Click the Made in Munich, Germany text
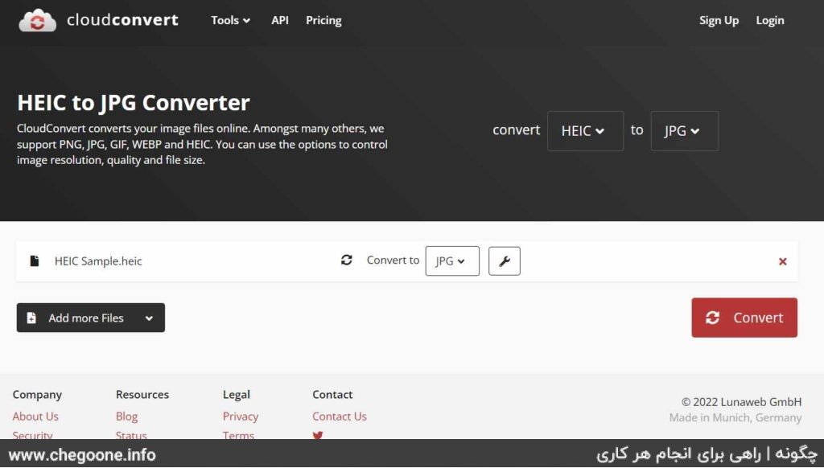 pyautogui.click(x=735, y=418)
